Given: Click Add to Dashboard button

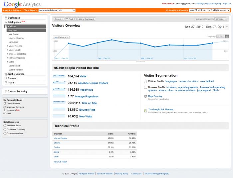Looking at the screenshot, I should (85, 19).
